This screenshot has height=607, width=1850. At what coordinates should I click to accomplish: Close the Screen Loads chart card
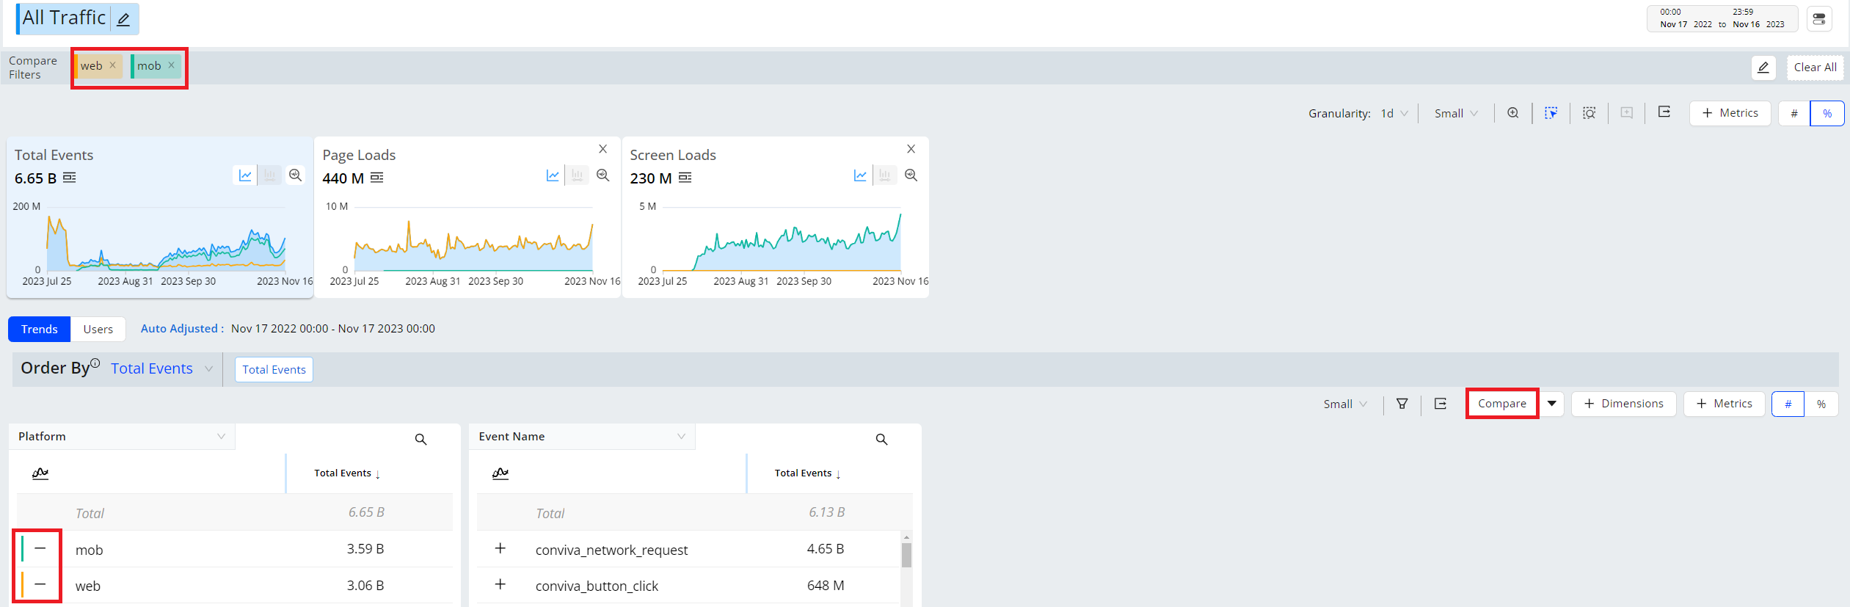(911, 149)
